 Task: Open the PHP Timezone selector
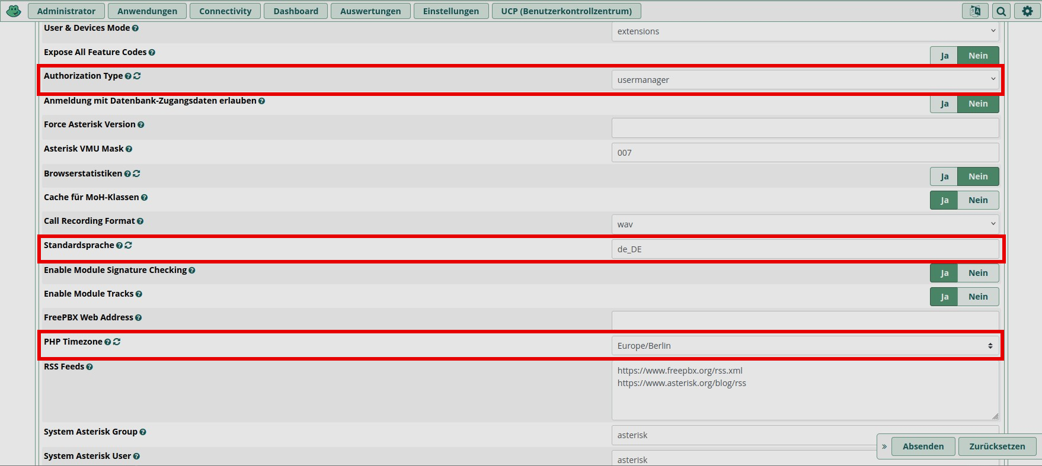point(804,346)
